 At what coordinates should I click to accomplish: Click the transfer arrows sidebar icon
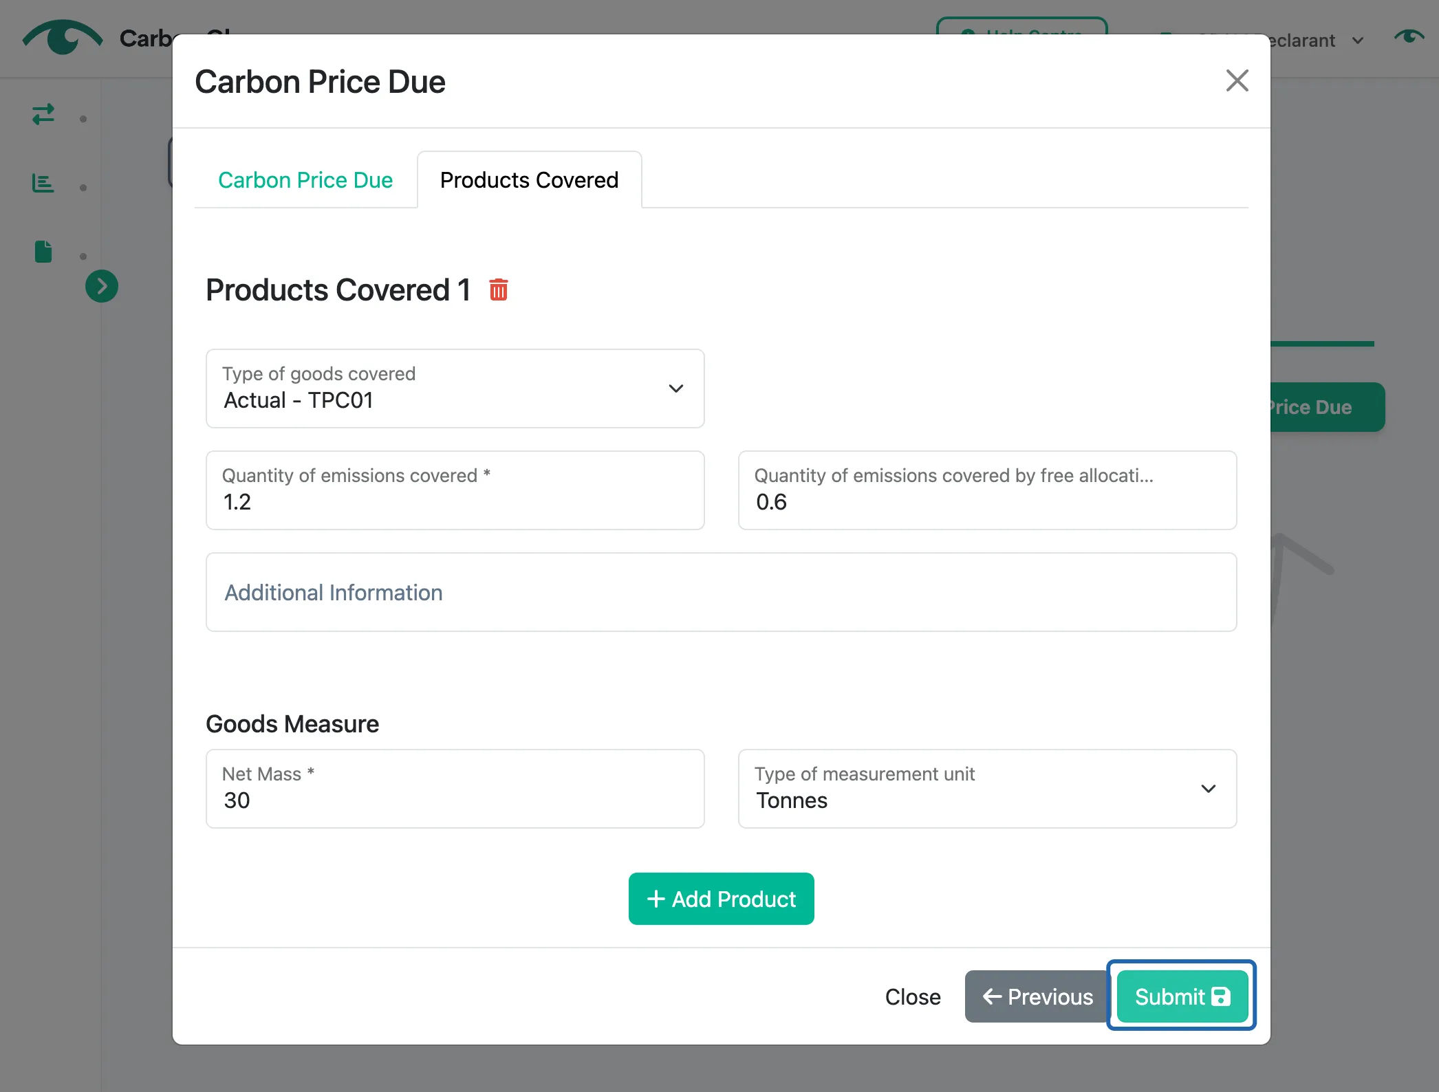coord(43,114)
